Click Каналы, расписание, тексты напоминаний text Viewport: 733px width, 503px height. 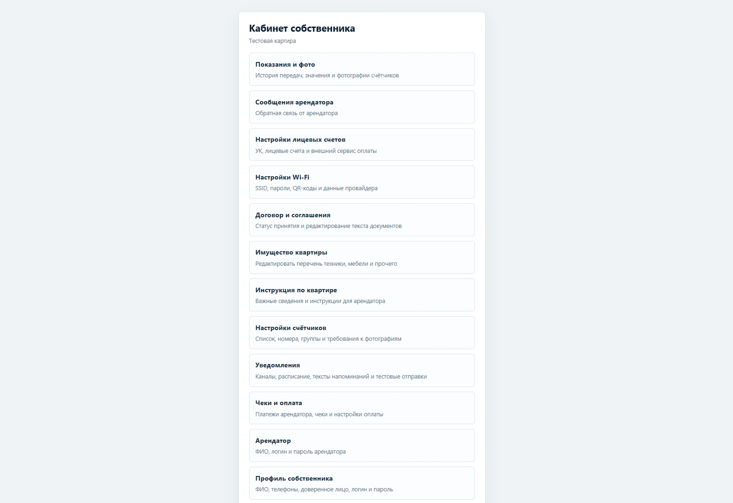tap(341, 377)
